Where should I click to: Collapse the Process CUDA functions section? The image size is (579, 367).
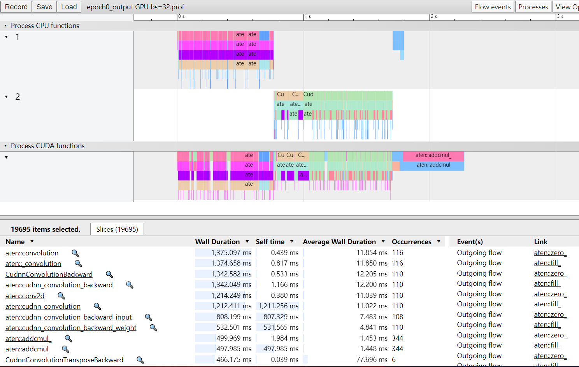(5, 146)
